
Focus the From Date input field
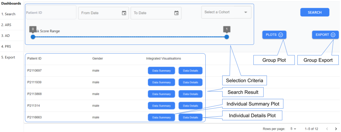[103, 13]
